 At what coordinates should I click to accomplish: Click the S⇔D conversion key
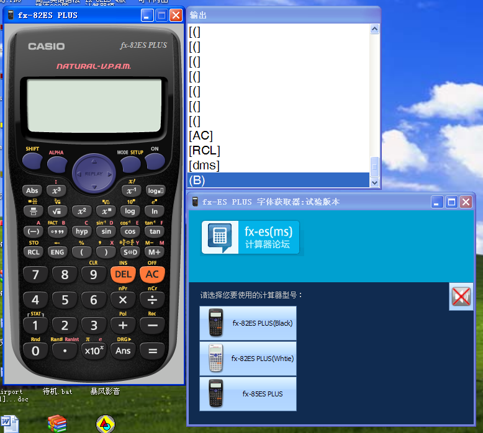(130, 252)
